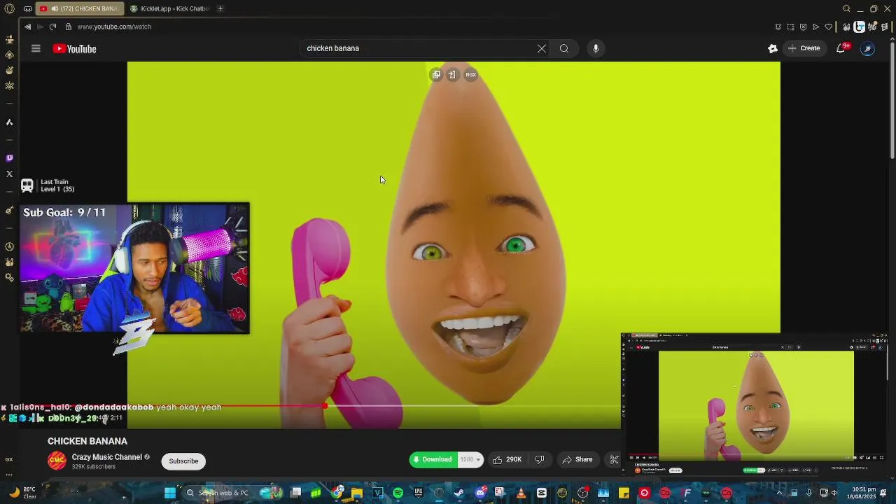Open Spotify from the taskbar
896x504 pixels.
pyautogui.click(x=398, y=493)
